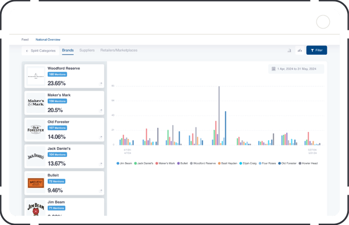Open the Feed tab
349x225 pixels.
tap(25, 40)
